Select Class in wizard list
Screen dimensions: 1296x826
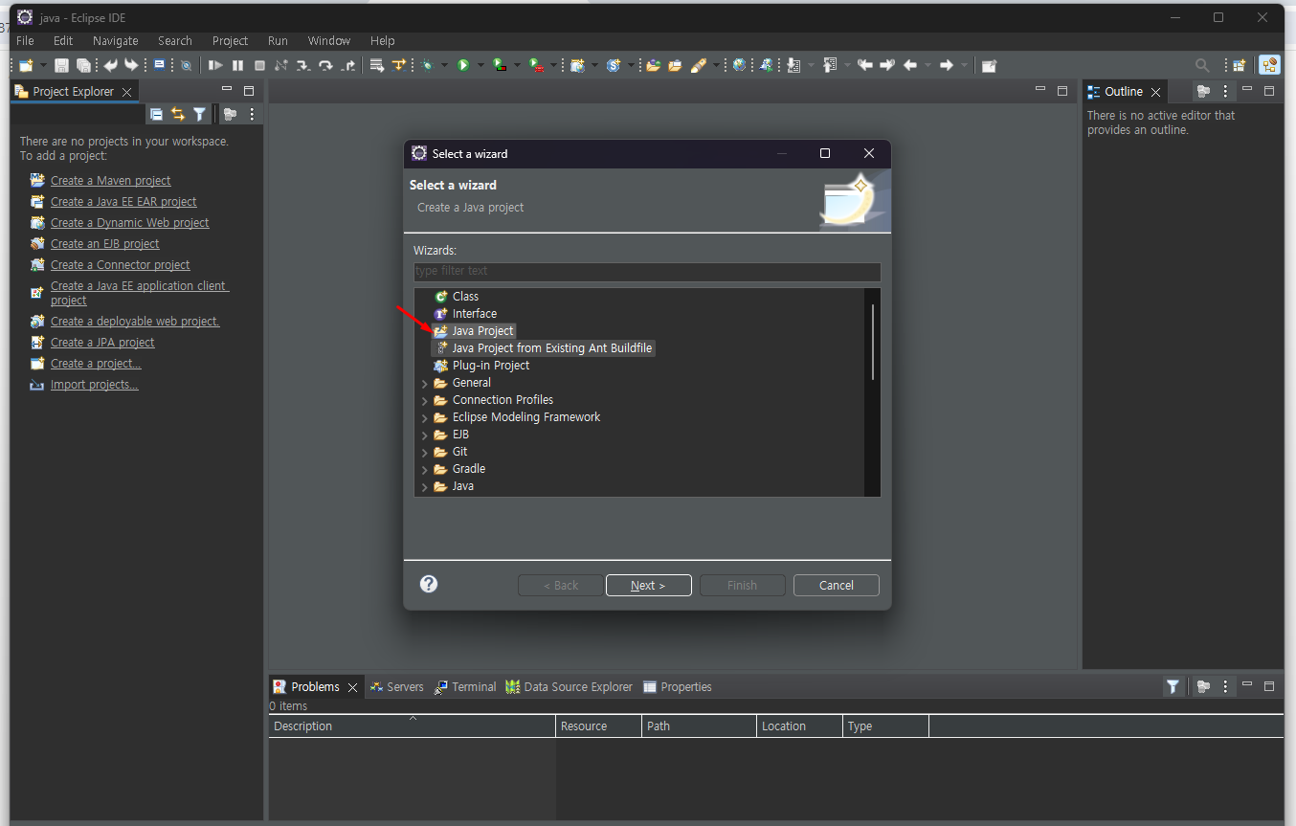pyautogui.click(x=465, y=297)
